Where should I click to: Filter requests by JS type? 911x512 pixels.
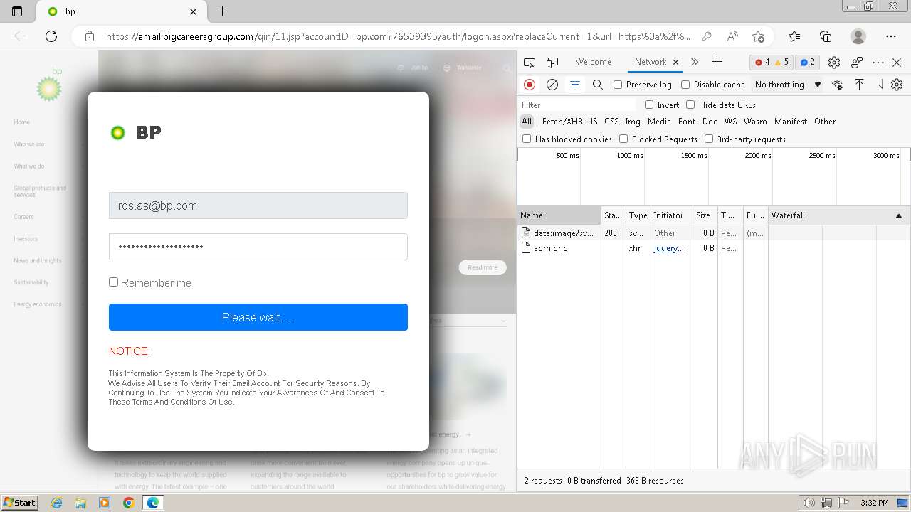coord(594,122)
